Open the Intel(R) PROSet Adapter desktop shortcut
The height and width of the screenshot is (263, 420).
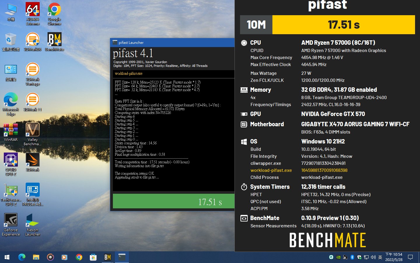pos(33,195)
